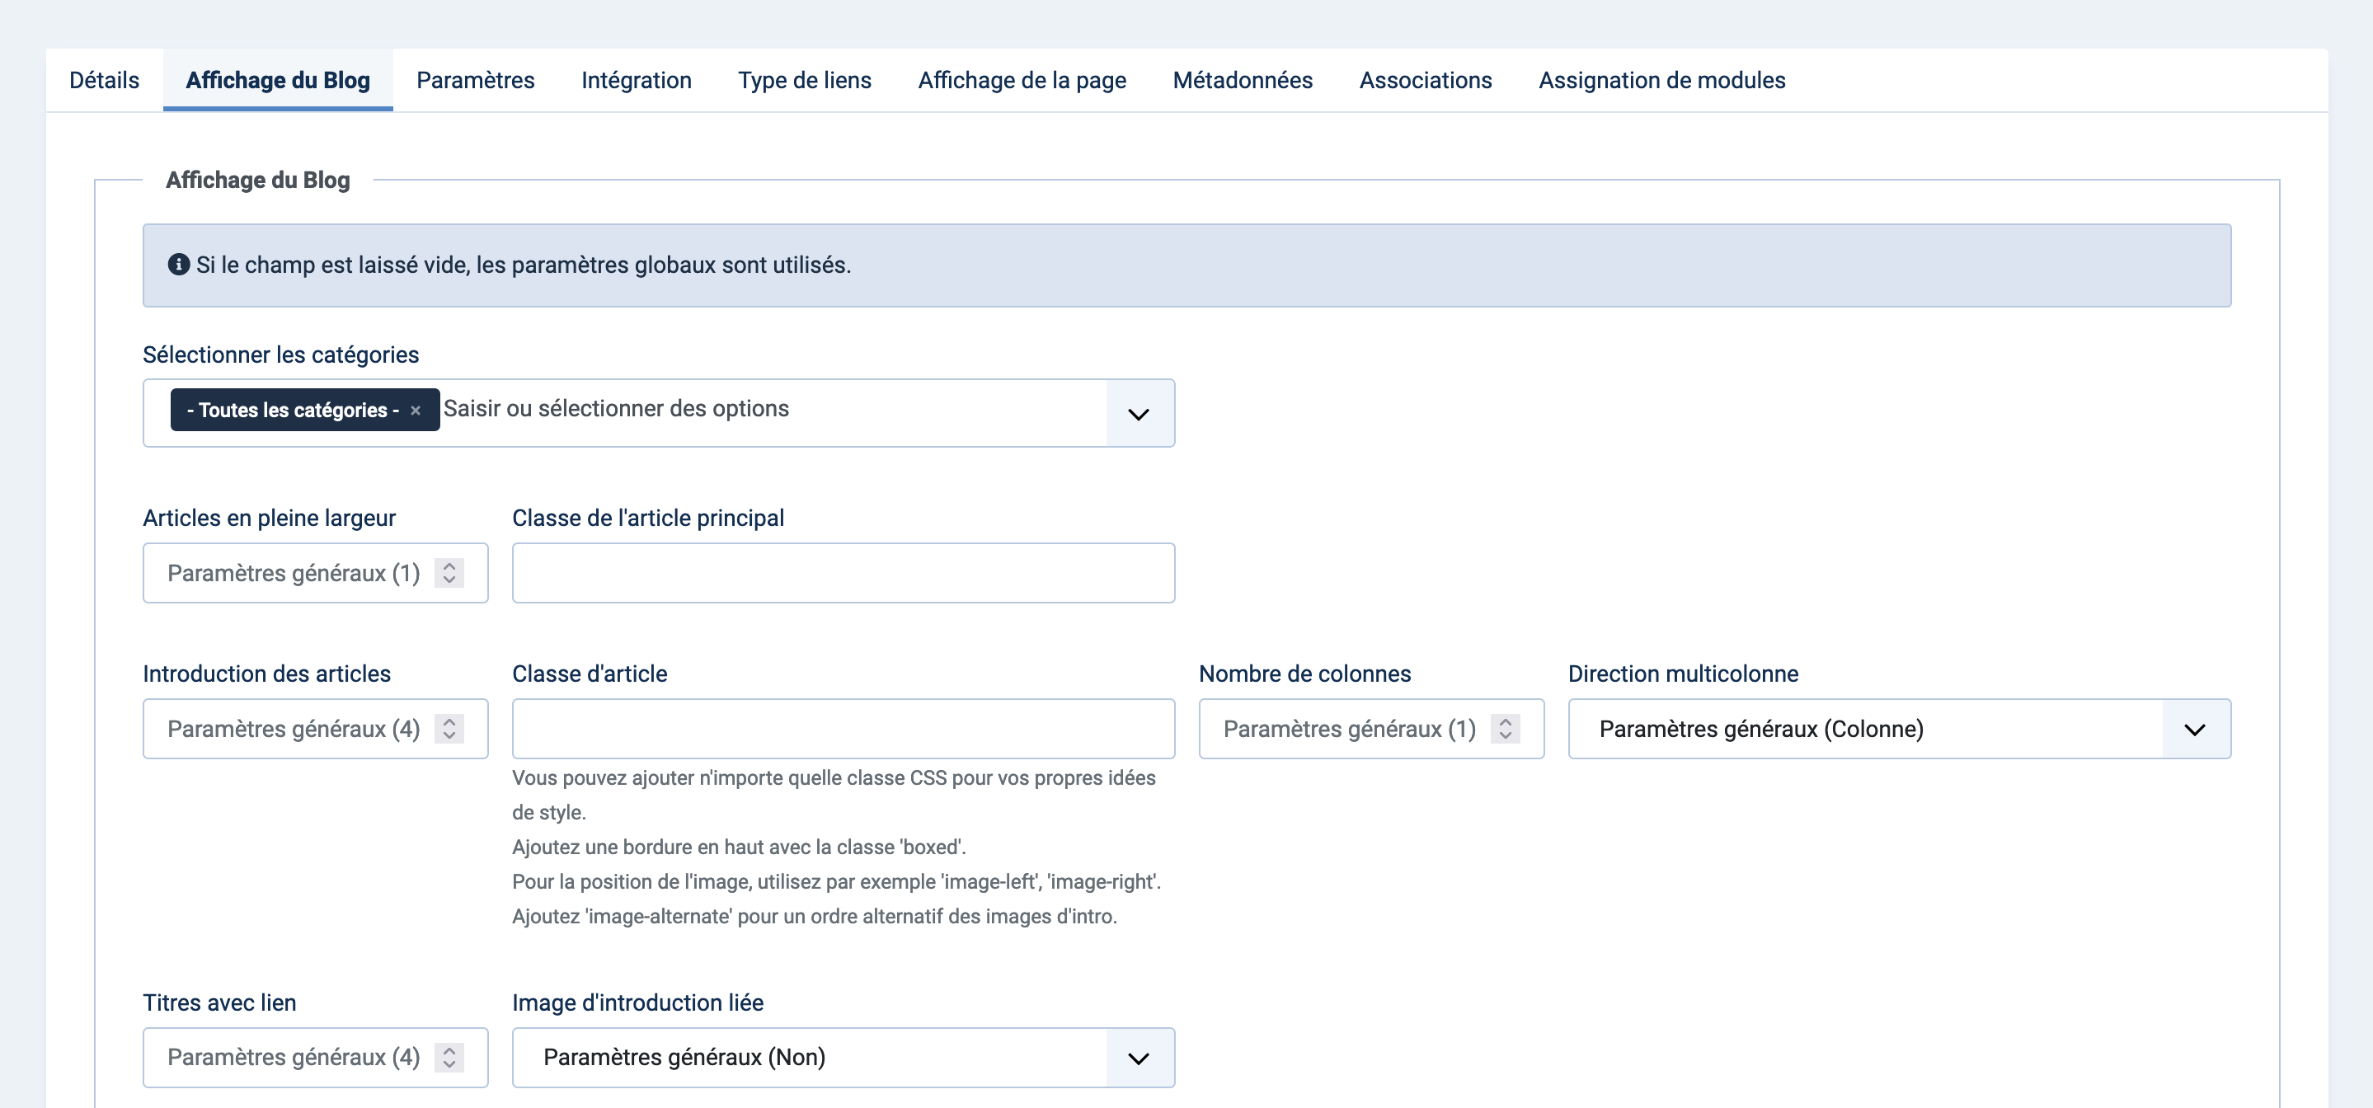Click the 'Si le champ est laissé vide' notice text
This screenshot has width=2373, height=1108.
point(524,265)
